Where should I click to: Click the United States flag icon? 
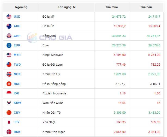click(x=9, y=17)
